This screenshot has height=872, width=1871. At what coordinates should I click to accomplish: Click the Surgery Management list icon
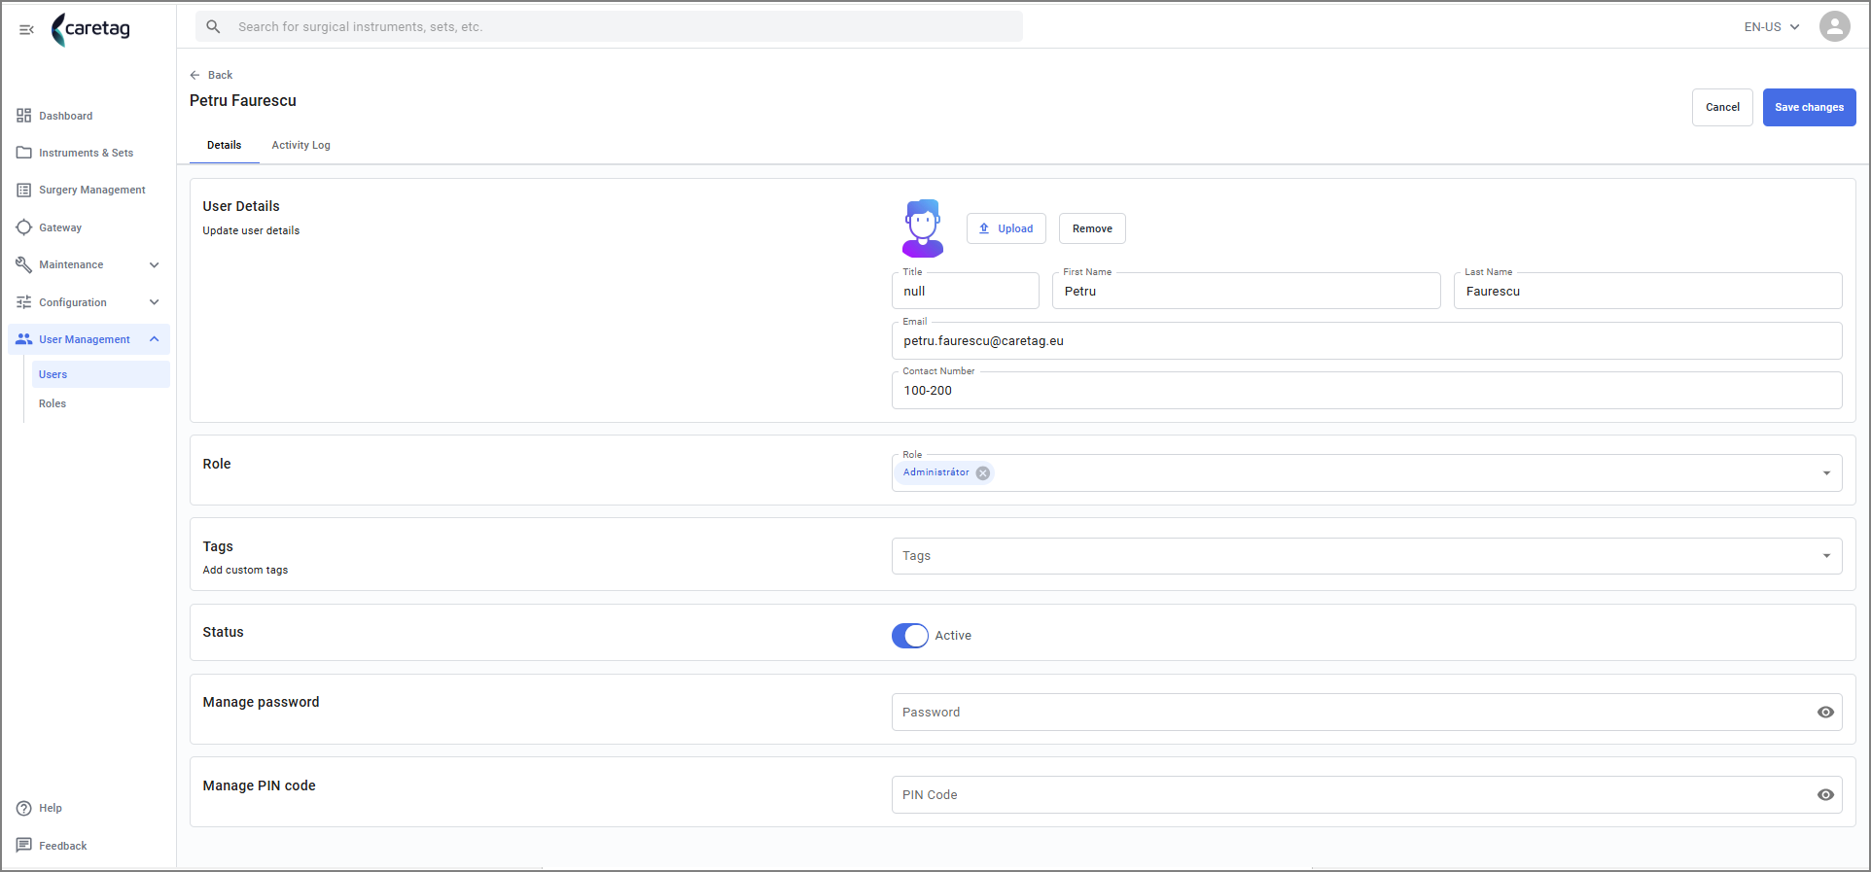tap(24, 190)
